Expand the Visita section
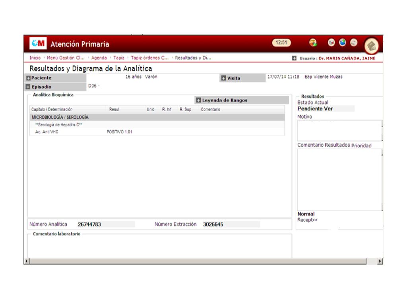 coord(223,78)
